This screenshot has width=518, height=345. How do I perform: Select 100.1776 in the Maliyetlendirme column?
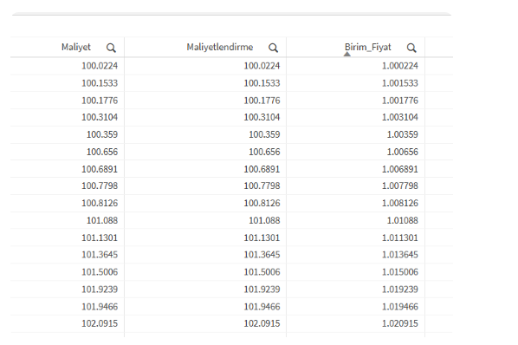262,101
